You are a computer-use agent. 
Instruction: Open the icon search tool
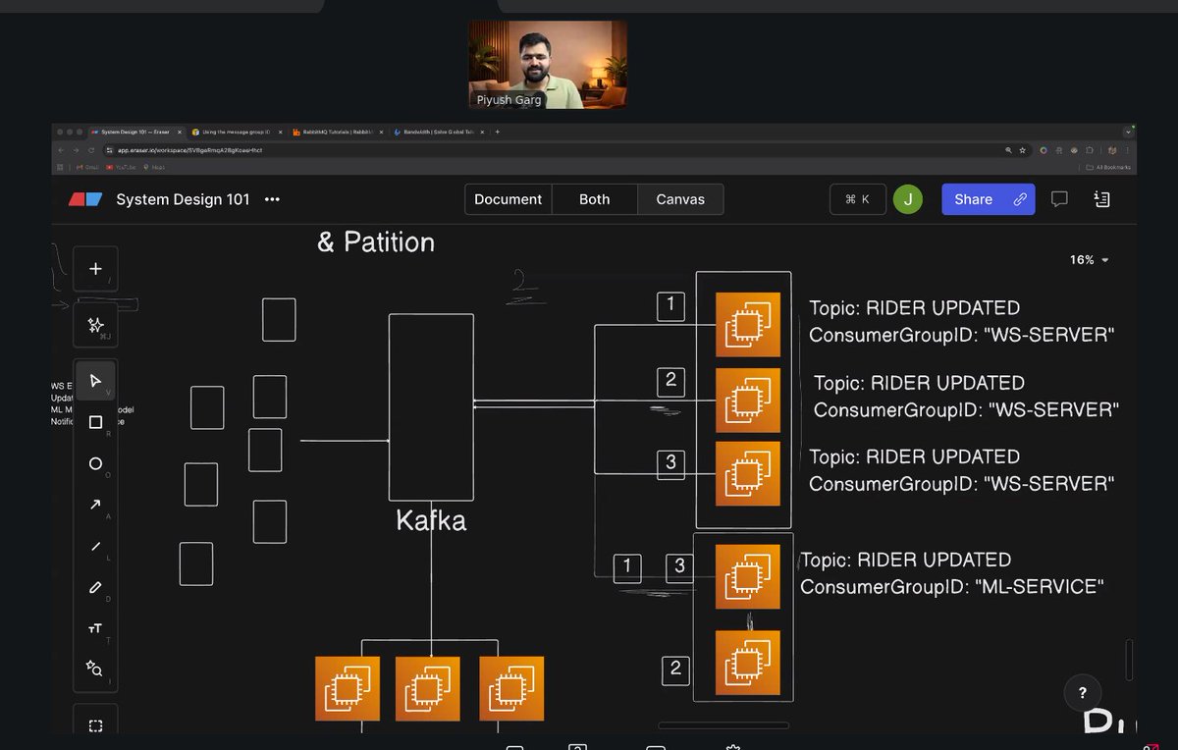(95, 669)
